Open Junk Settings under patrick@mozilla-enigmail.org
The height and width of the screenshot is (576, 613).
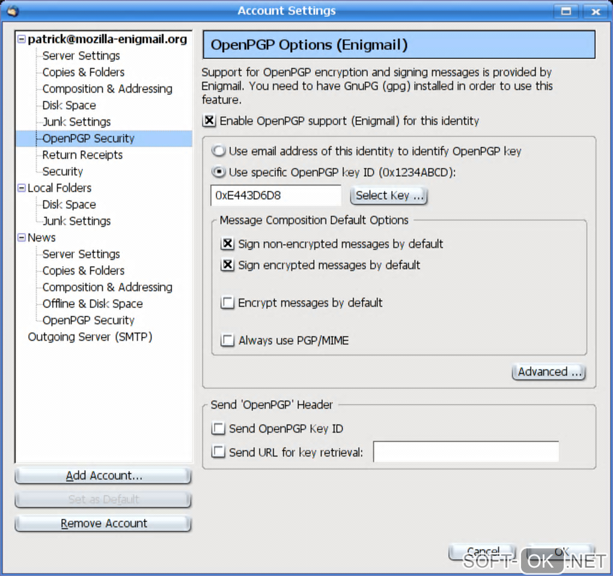77,122
